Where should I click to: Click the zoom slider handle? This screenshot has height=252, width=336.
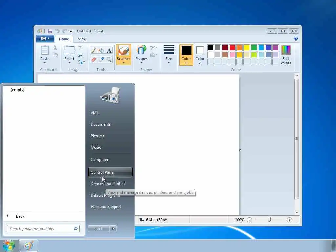(x=269, y=220)
